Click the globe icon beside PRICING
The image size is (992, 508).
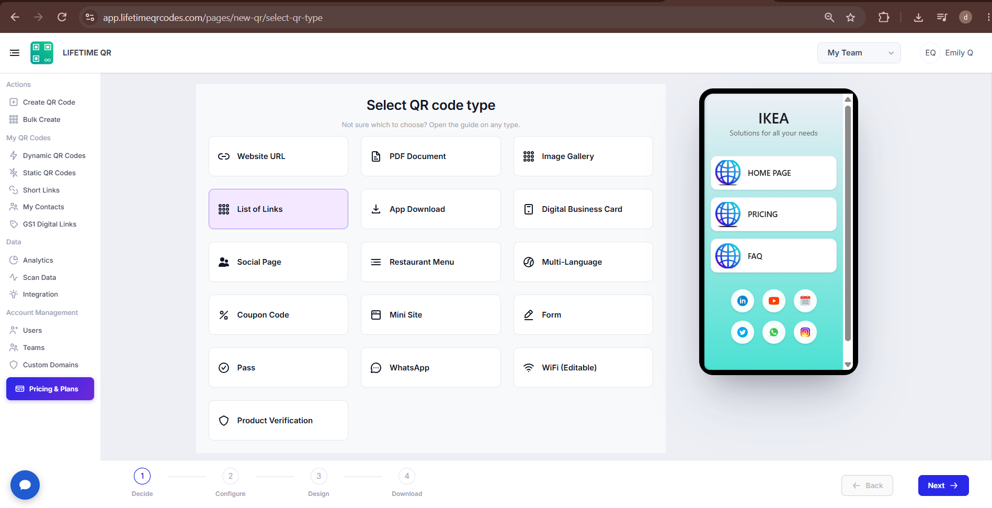(x=728, y=215)
